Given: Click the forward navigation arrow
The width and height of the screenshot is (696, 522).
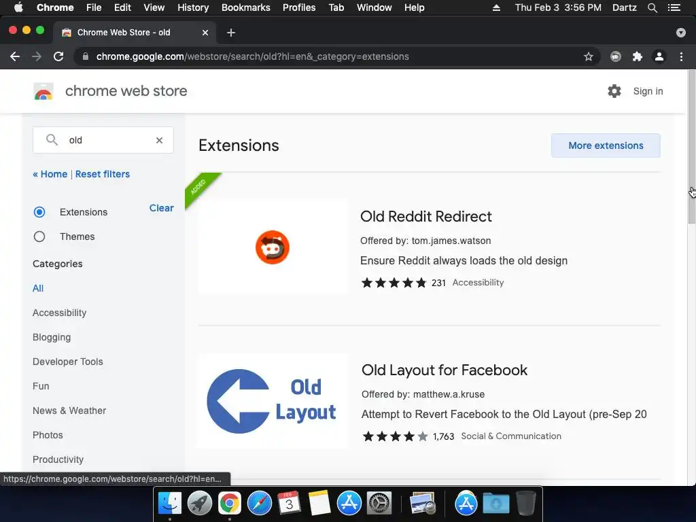Looking at the screenshot, I should [37, 56].
